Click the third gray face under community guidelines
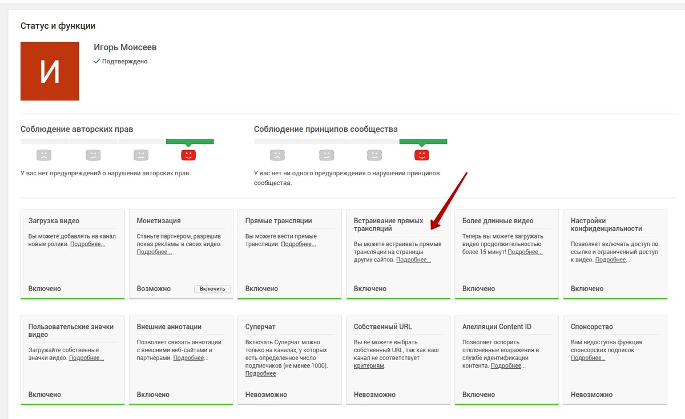 (374, 155)
